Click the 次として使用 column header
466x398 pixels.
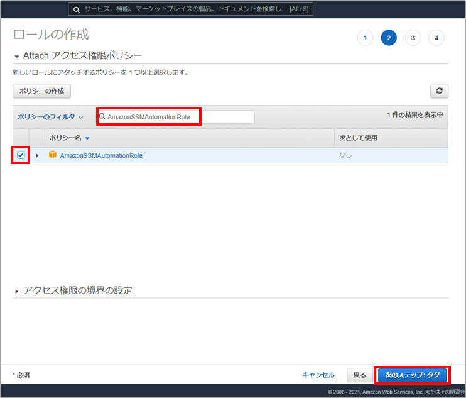click(x=358, y=138)
